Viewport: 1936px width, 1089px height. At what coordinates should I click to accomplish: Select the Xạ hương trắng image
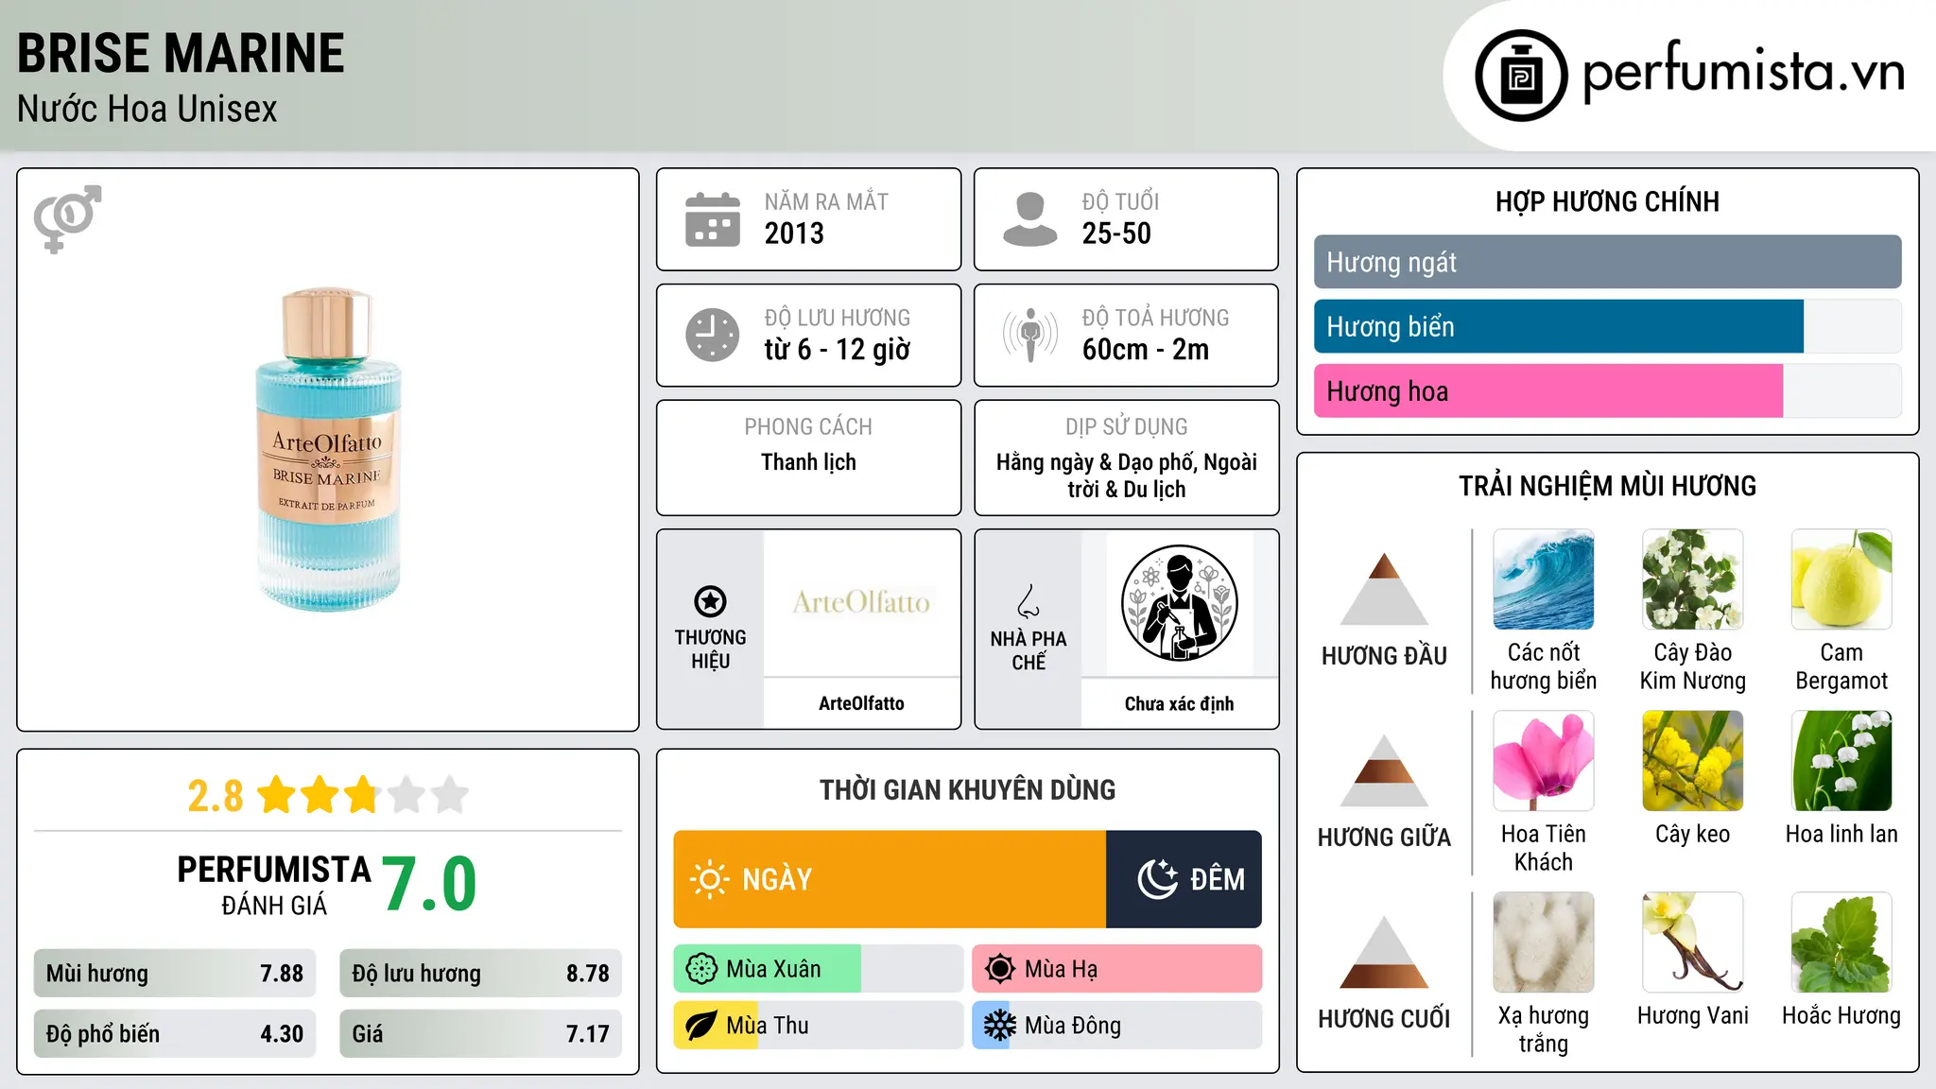click(x=1543, y=942)
